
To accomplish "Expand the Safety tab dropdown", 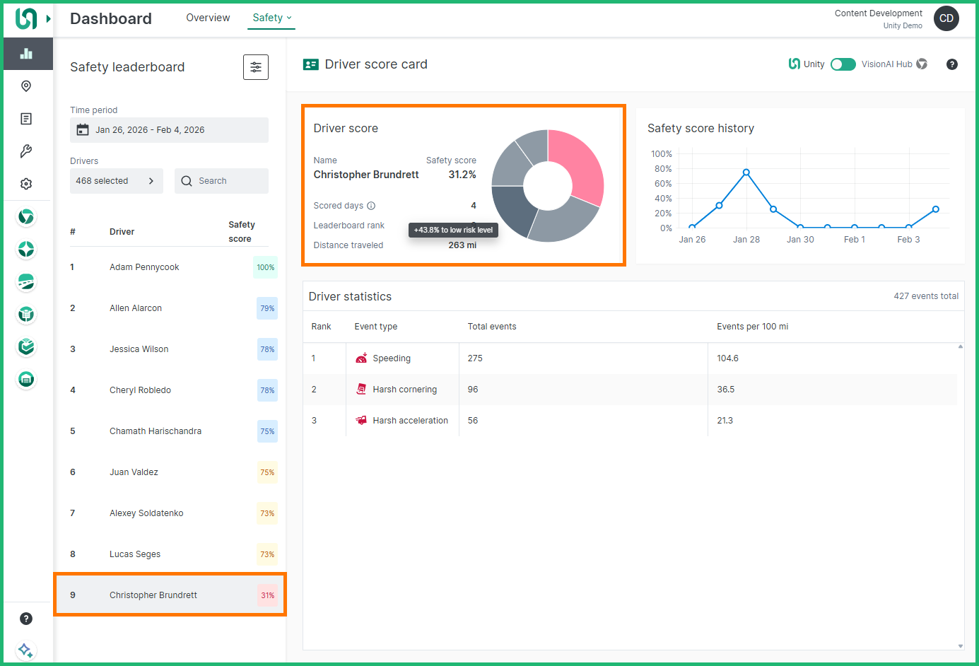I will point(271,18).
